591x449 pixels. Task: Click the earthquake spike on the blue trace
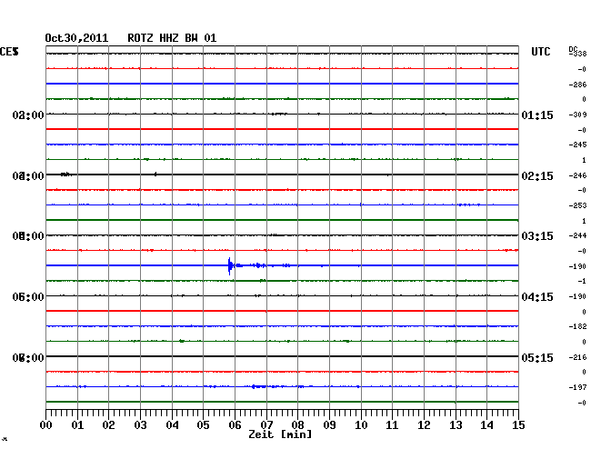(x=229, y=266)
